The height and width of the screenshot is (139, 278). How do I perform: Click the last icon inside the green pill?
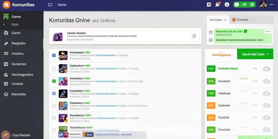click(x=252, y=5)
